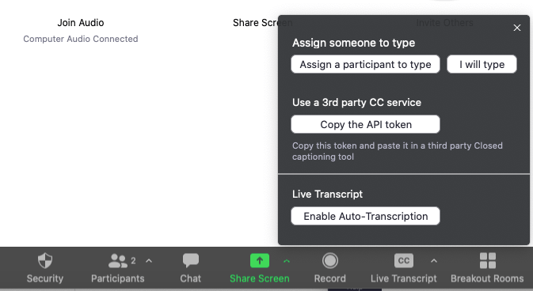
Task: Click the Join Audio label
Action: [81, 23]
